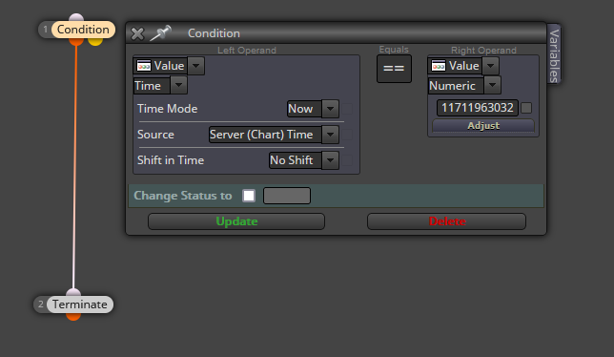The image size is (614, 357).
Task: Click the Time Mode label
Action: click(x=167, y=109)
